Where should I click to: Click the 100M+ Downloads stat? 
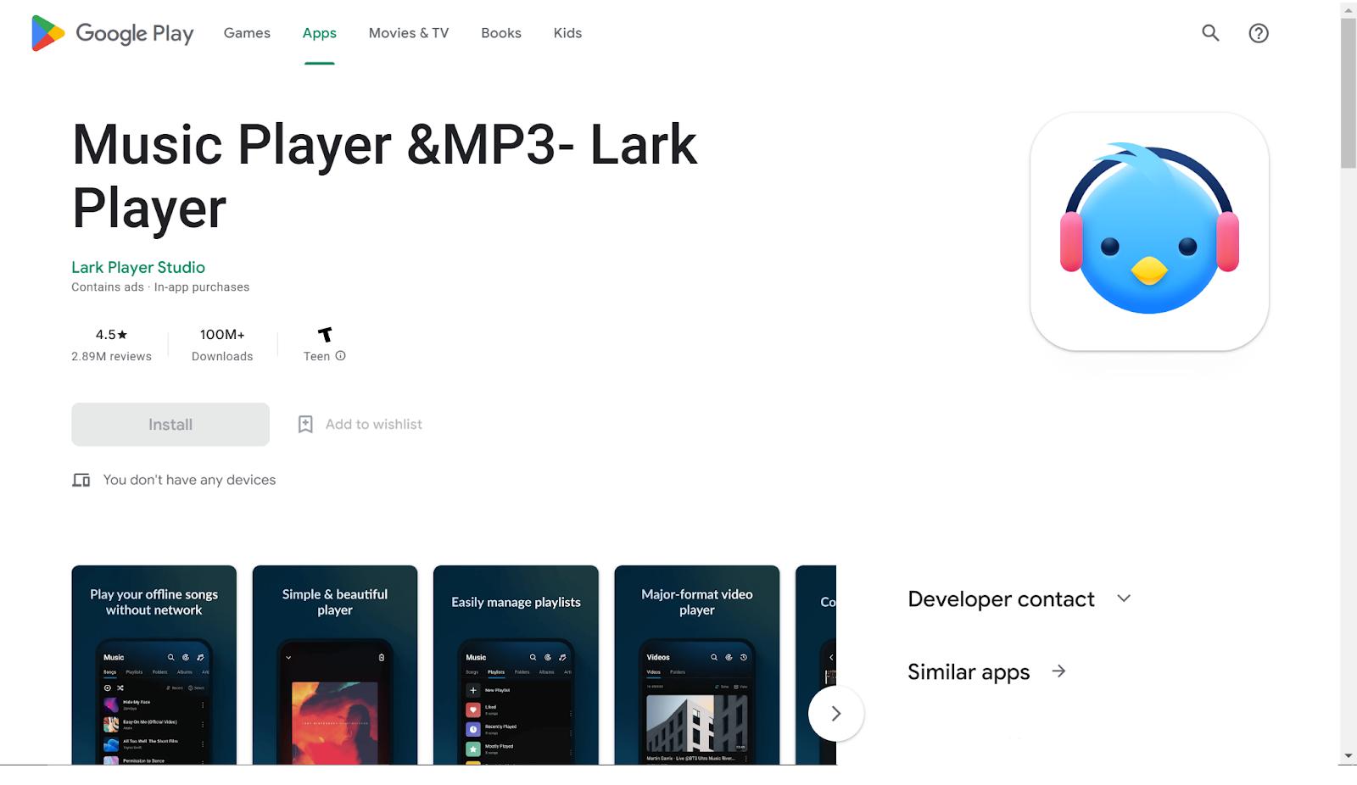pos(222,345)
